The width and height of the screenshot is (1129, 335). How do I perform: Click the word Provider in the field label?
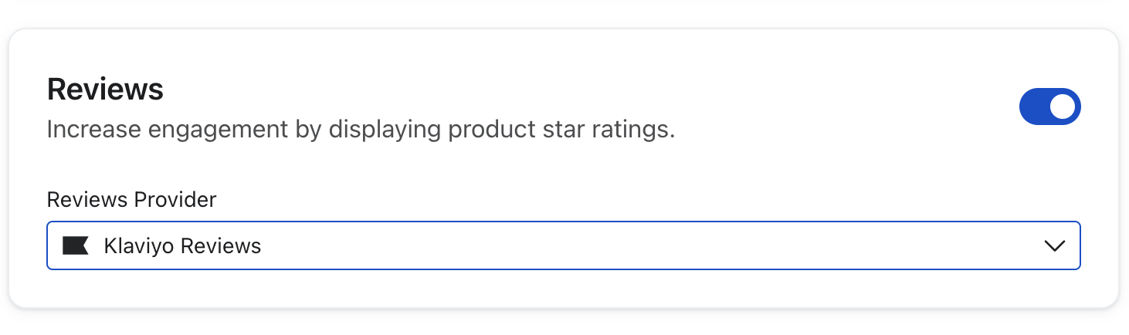point(175,200)
